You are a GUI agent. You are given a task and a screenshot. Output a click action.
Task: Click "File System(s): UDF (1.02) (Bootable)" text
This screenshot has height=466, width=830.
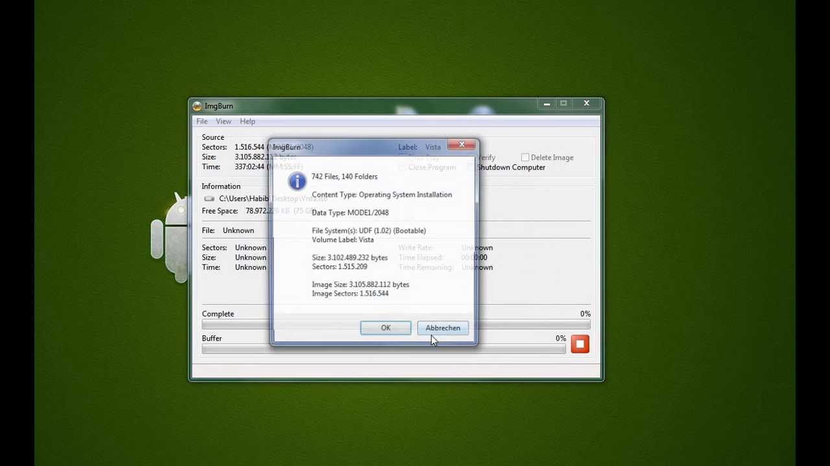[369, 231]
